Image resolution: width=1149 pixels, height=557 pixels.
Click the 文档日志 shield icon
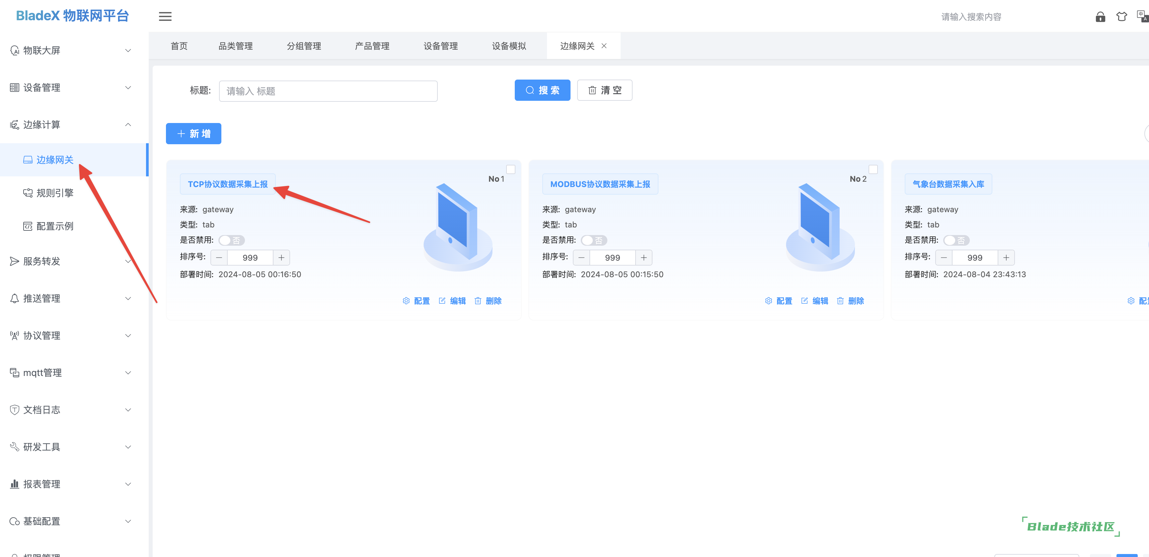click(15, 410)
